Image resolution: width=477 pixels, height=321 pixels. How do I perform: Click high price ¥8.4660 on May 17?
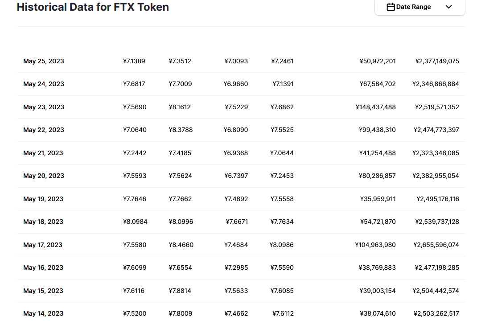tap(181, 245)
